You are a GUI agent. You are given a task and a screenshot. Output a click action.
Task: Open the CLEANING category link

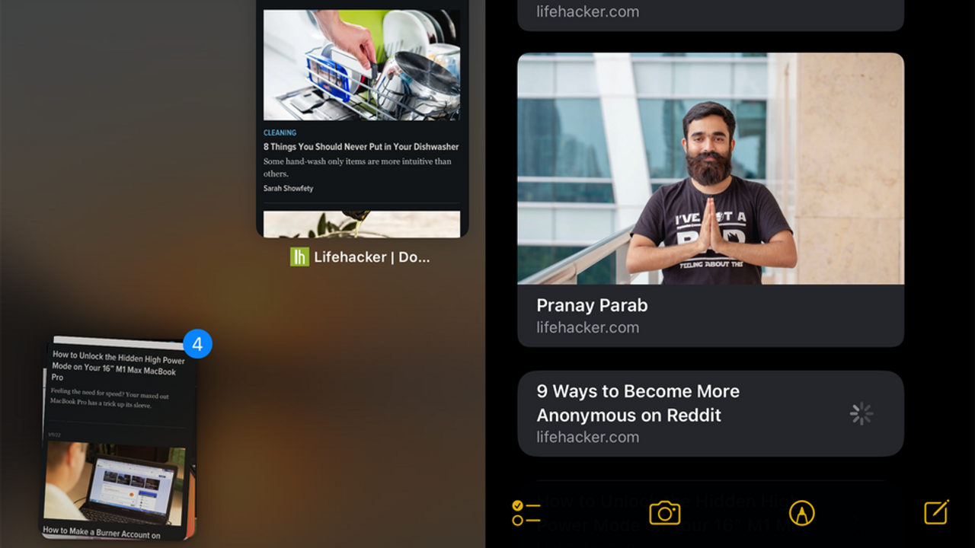click(x=280, y=132)
